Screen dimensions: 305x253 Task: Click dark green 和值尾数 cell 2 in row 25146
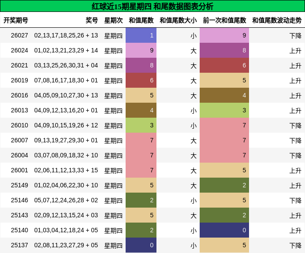(141, 200)
